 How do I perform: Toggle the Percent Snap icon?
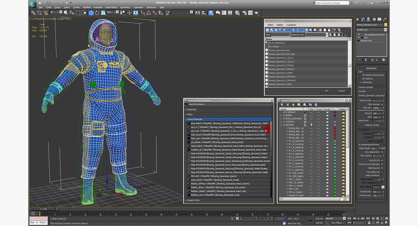[x=154, y=12]
